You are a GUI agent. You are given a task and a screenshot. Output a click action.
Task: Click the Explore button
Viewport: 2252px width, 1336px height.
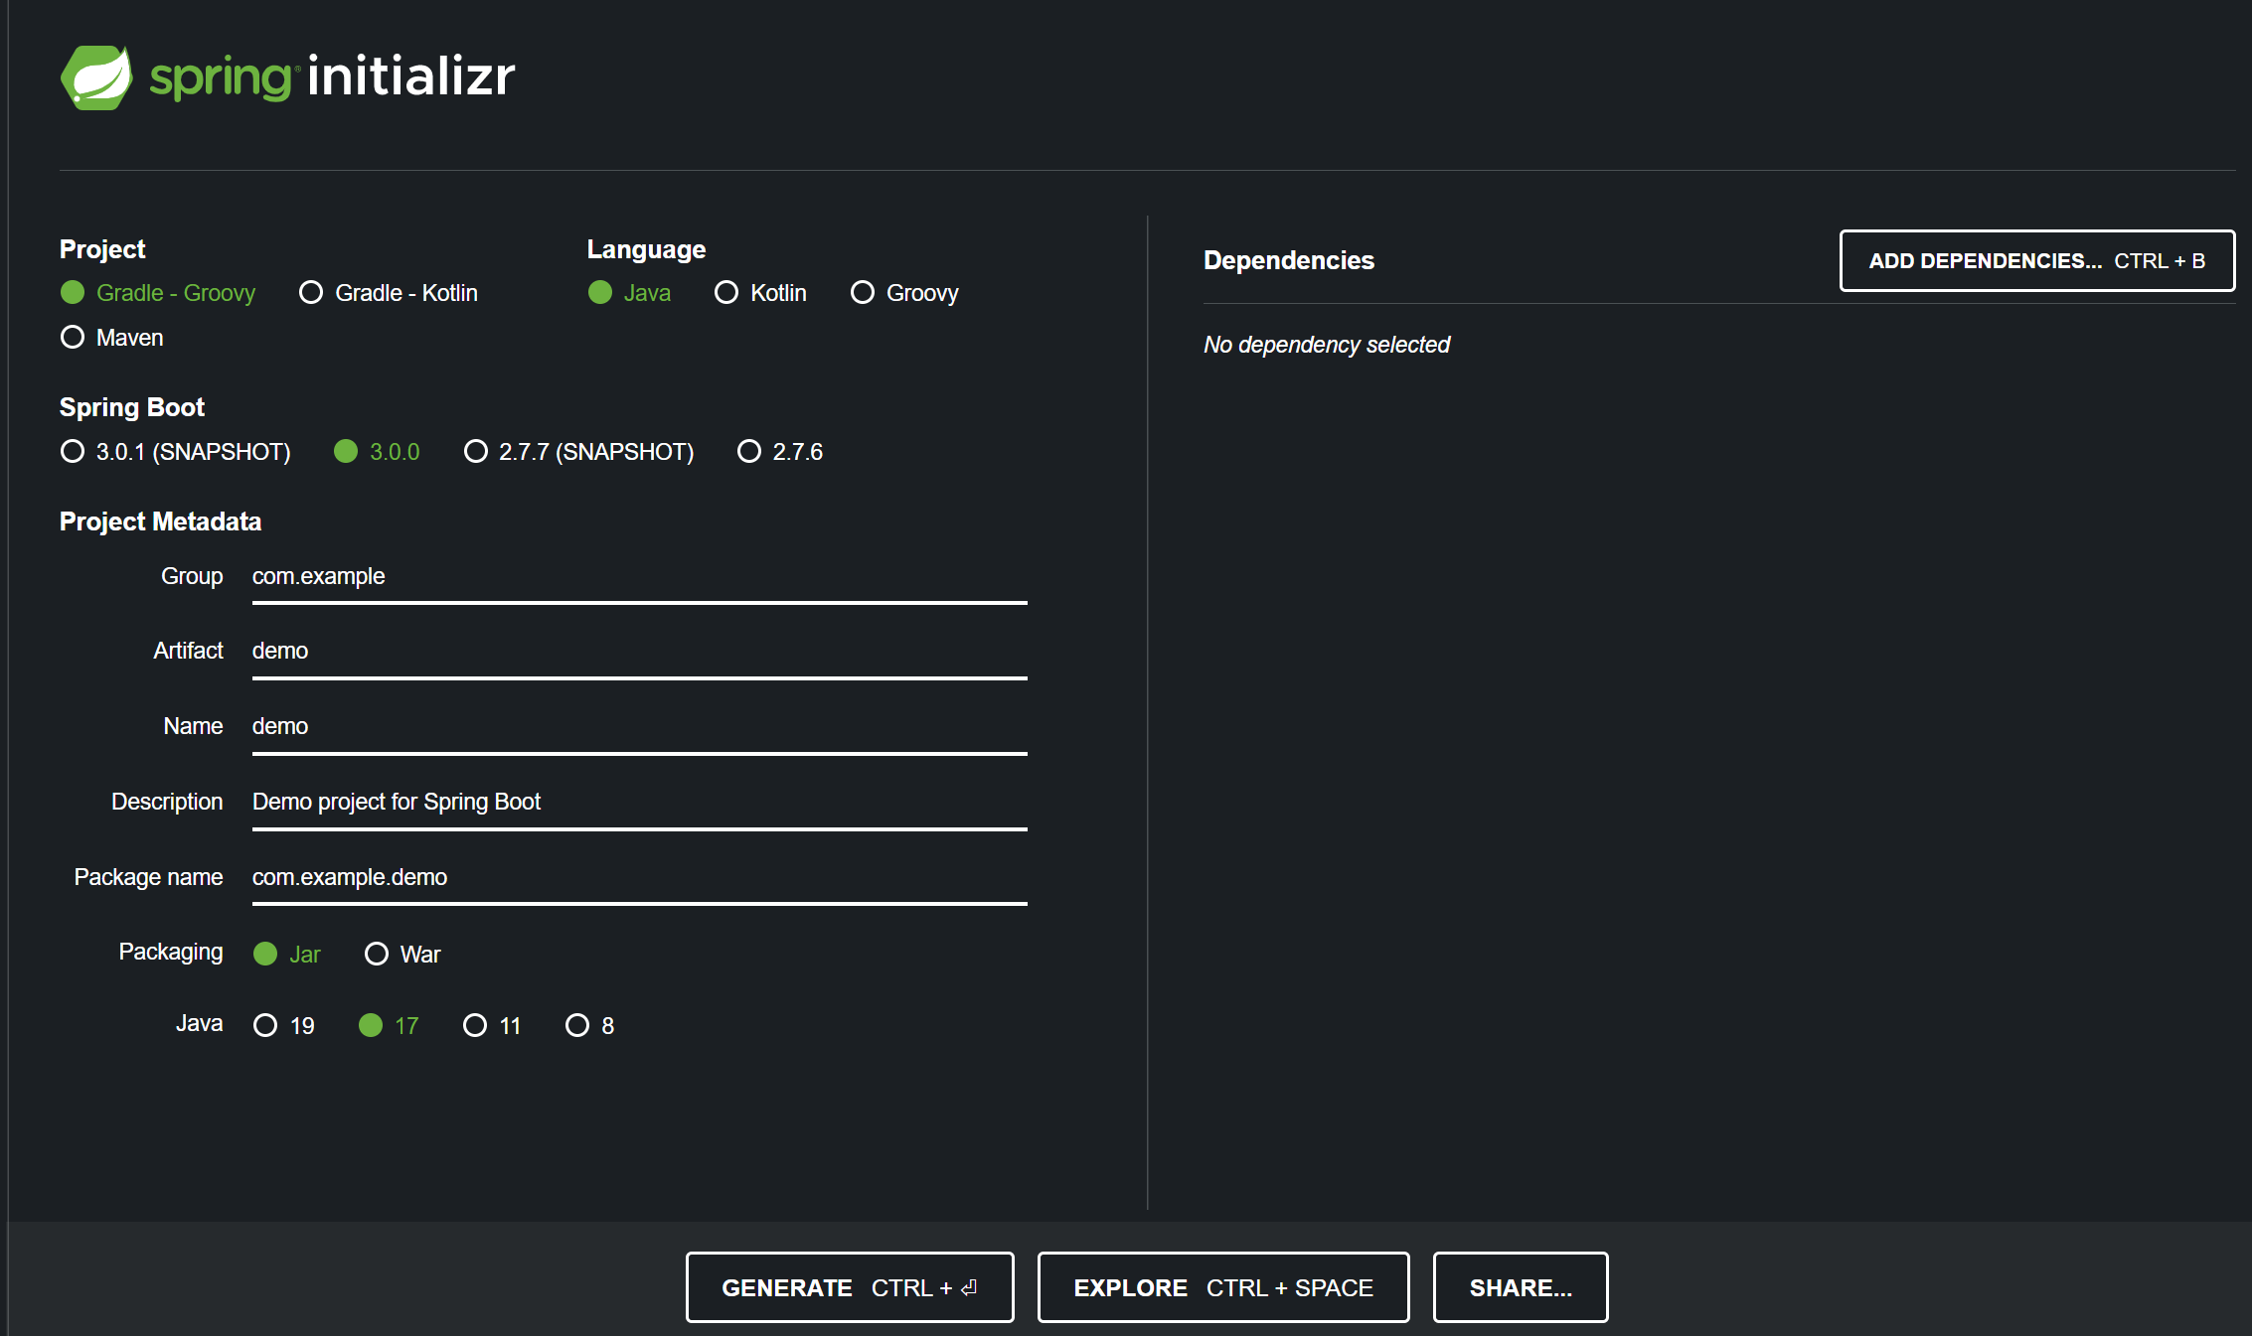[x=1222, y=1288]
